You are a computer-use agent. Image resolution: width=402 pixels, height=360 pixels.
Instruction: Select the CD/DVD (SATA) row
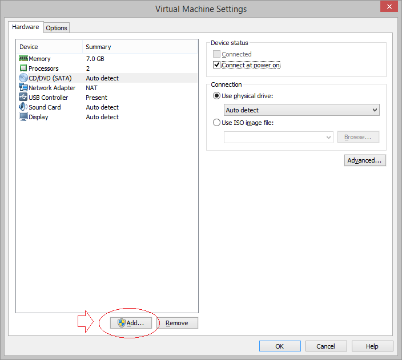click(107, 78)
